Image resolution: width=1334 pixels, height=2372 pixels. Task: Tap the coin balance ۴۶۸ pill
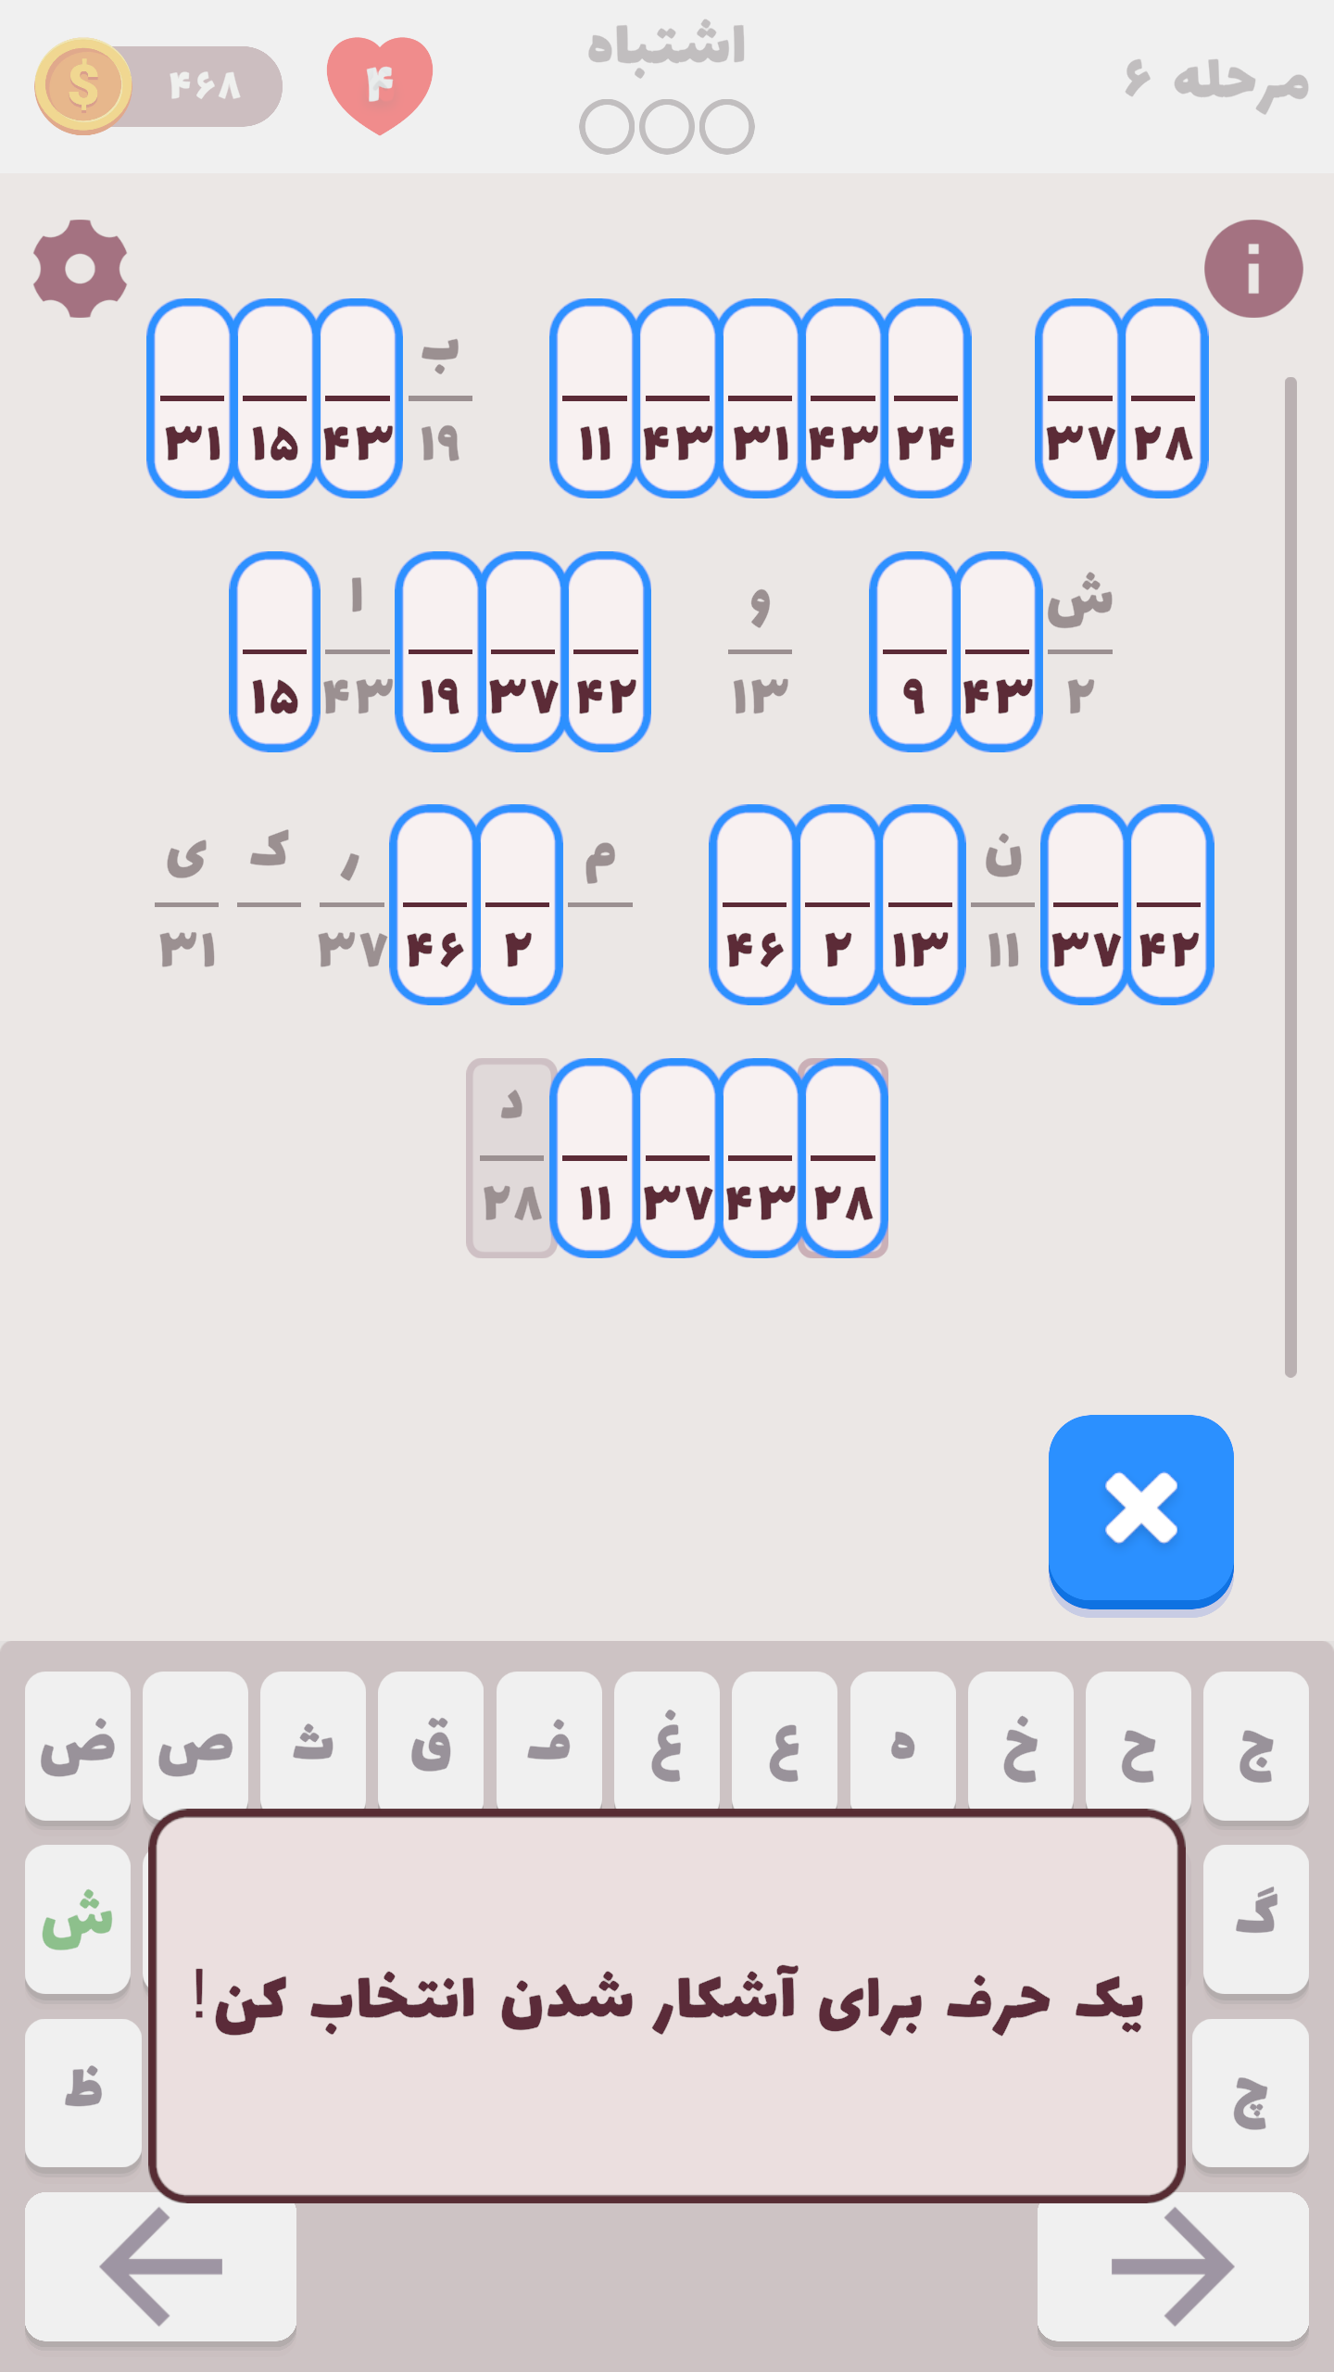[x=206, y=86]
